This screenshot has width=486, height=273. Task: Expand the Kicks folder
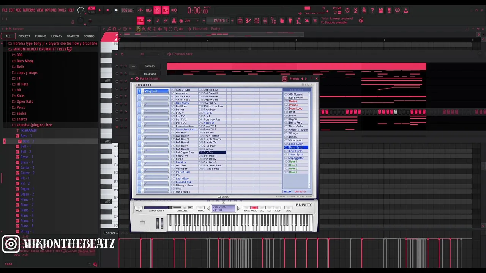point(21,96)
